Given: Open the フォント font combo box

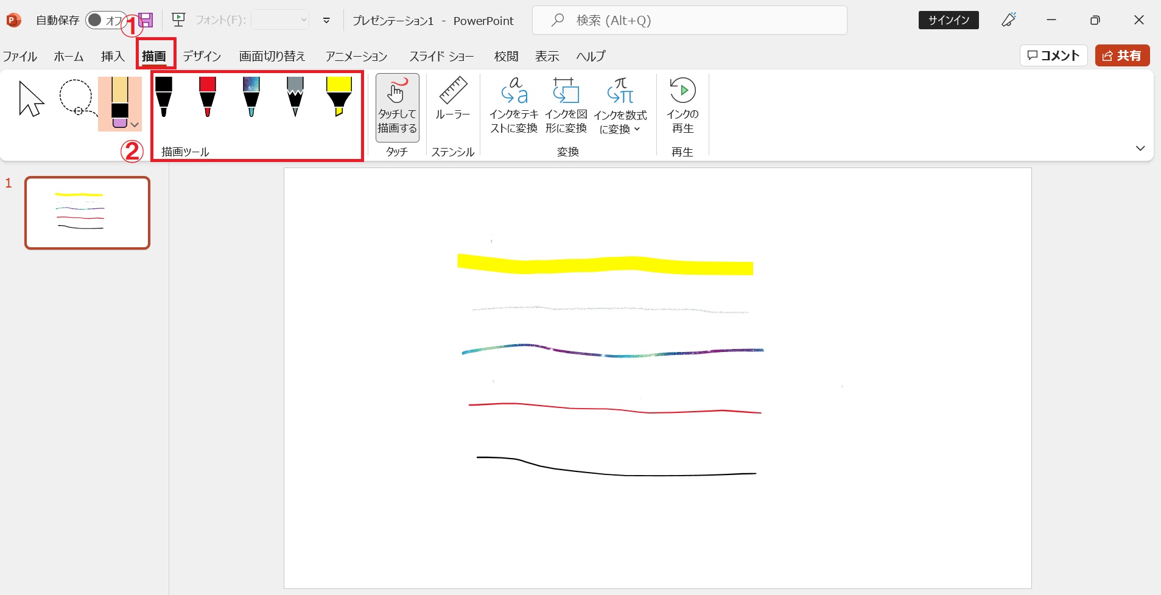Looking at the screenshot, I should coord(281,20).
